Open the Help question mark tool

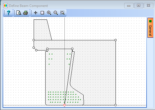point(9,13)
